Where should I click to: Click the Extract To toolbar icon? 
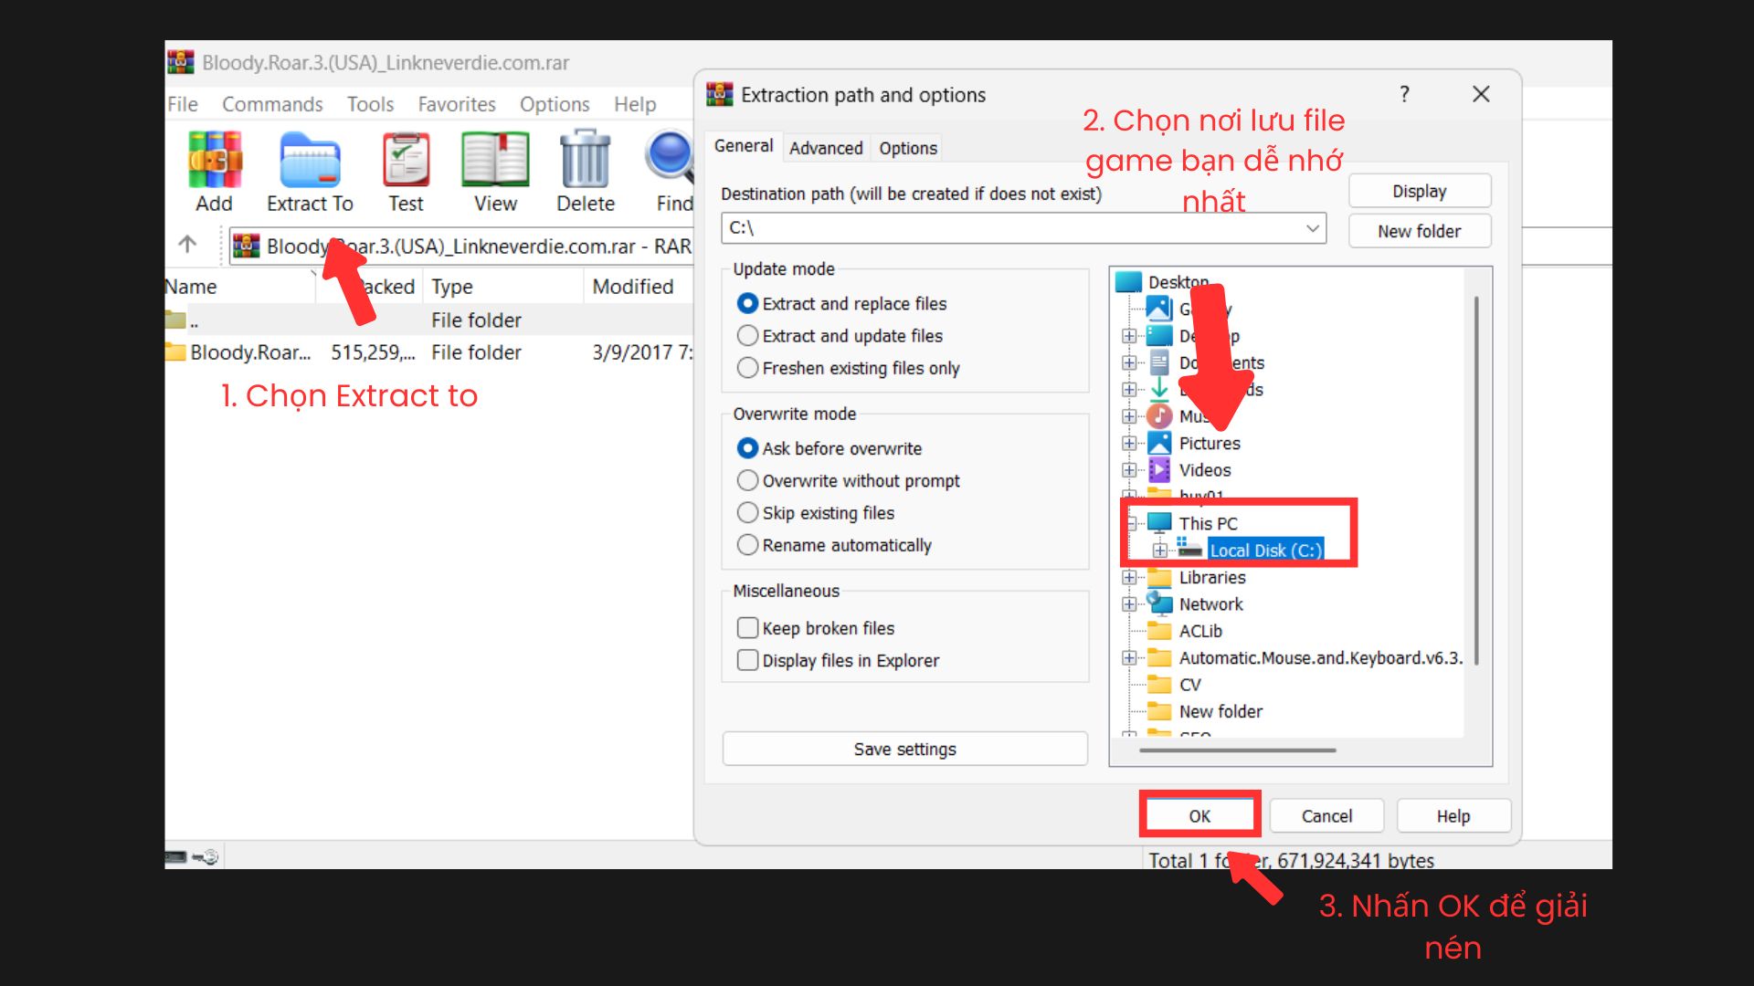[310, 159]
